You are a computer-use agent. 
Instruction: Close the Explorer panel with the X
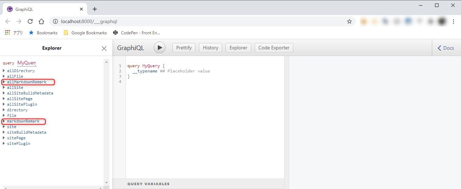coord(104,48)
